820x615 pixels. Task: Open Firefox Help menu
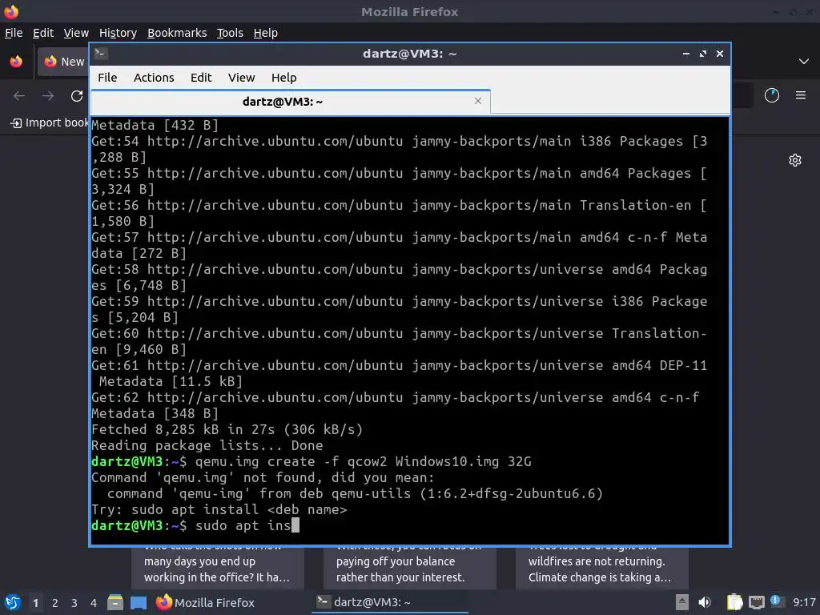(266, 33)
